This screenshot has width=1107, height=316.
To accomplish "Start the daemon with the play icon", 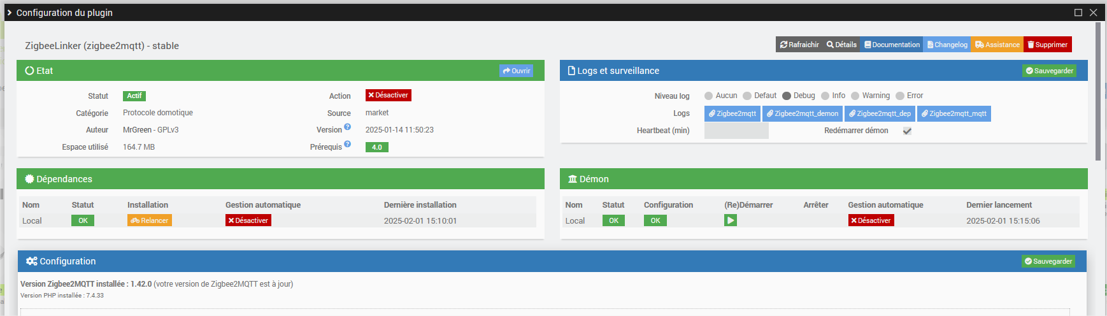I will [731, 220].
